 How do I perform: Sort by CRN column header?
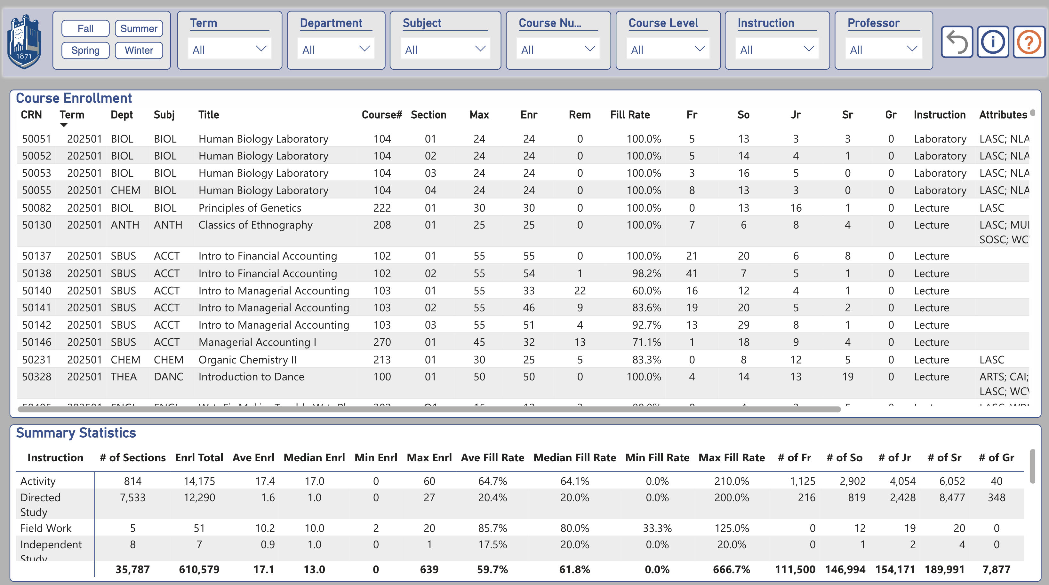point(31,115)
